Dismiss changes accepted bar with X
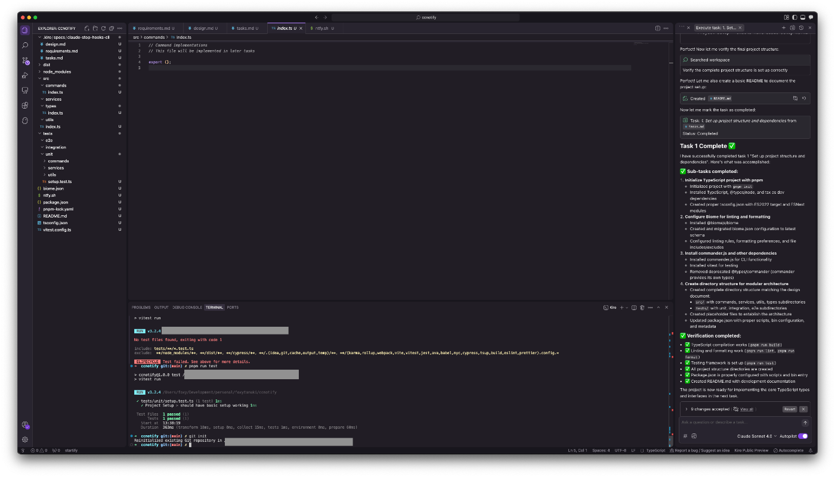 pos(803,409)
